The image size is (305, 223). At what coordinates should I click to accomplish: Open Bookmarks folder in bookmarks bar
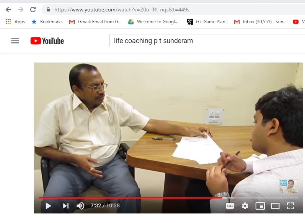(47, 22)
